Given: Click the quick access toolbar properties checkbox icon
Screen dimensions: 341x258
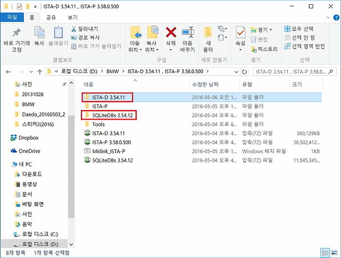Looking at the screenshot, I should [19, 7].
